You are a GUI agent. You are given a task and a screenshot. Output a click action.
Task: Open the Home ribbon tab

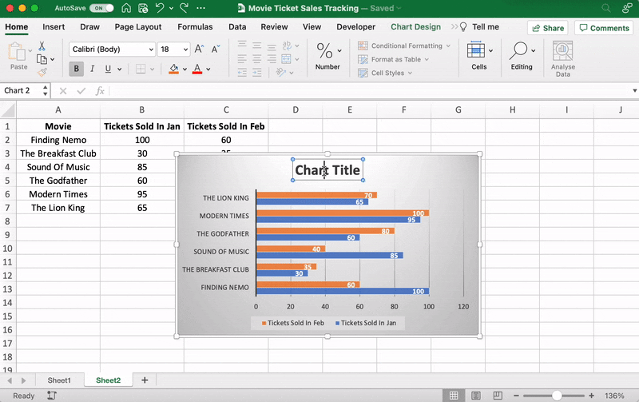pyautogui.click(x=17, y=27)
